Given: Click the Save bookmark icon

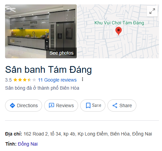Looking at the screenshot, I should [x=88, y=105].
